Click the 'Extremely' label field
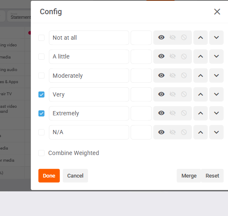The height and width of the screenshot is (216, 228). 89,113
